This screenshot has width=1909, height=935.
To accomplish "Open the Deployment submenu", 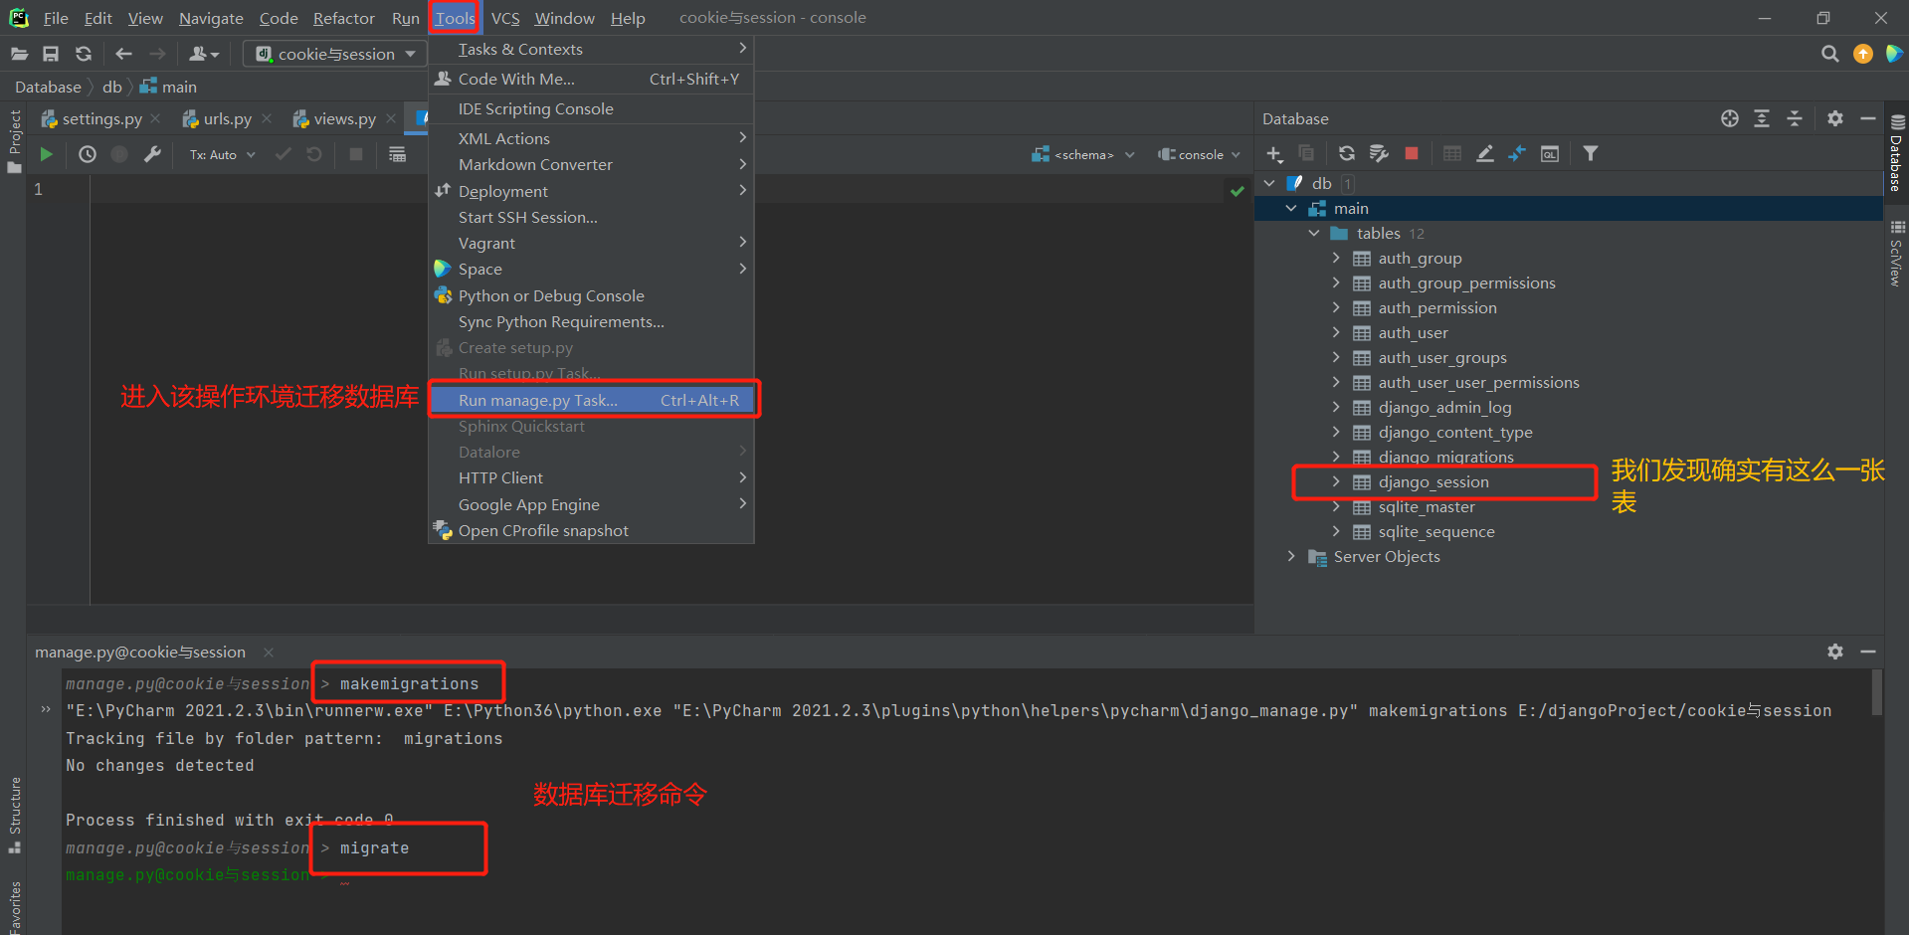I will [x=592, y=191].
